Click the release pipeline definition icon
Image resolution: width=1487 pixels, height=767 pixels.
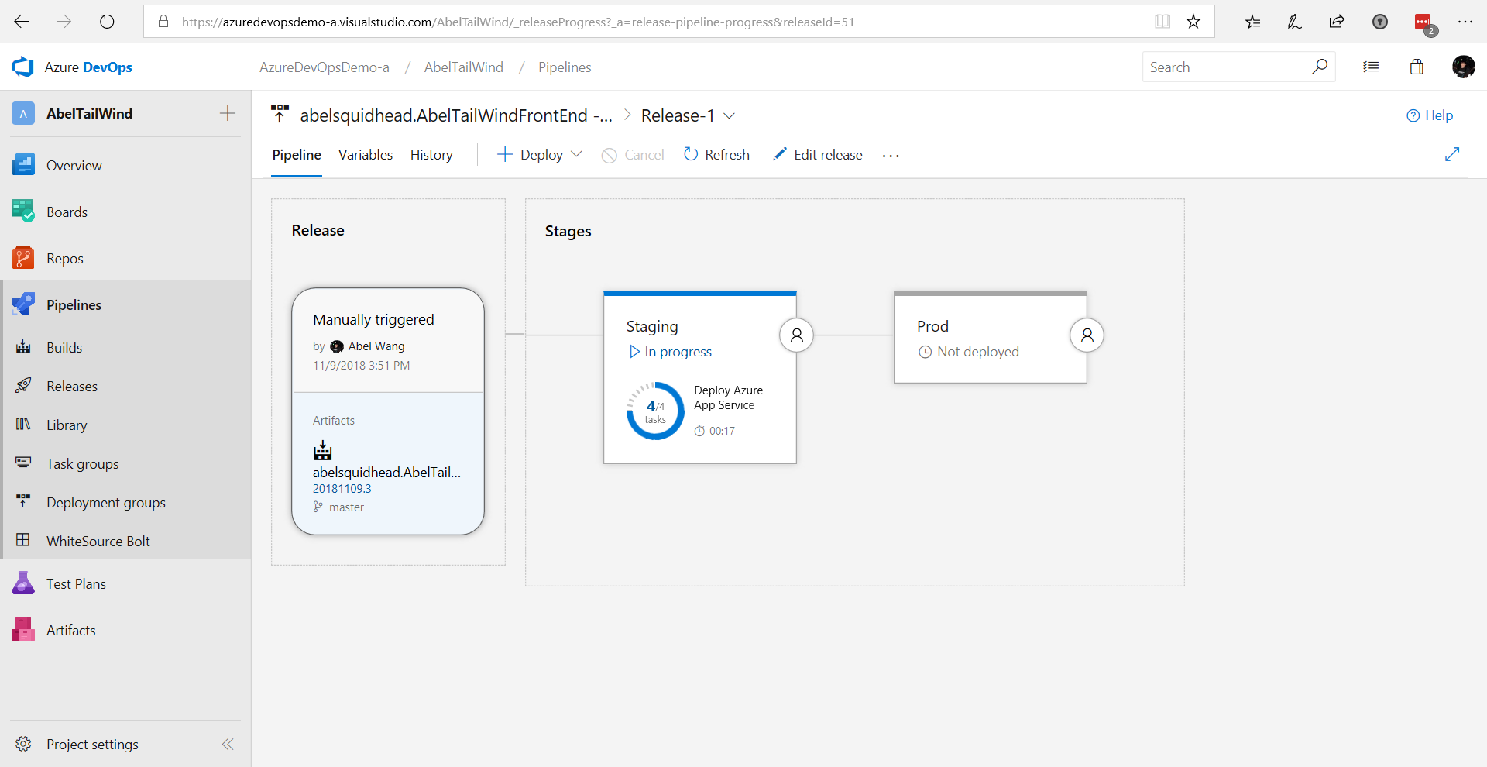coord(280,114)
